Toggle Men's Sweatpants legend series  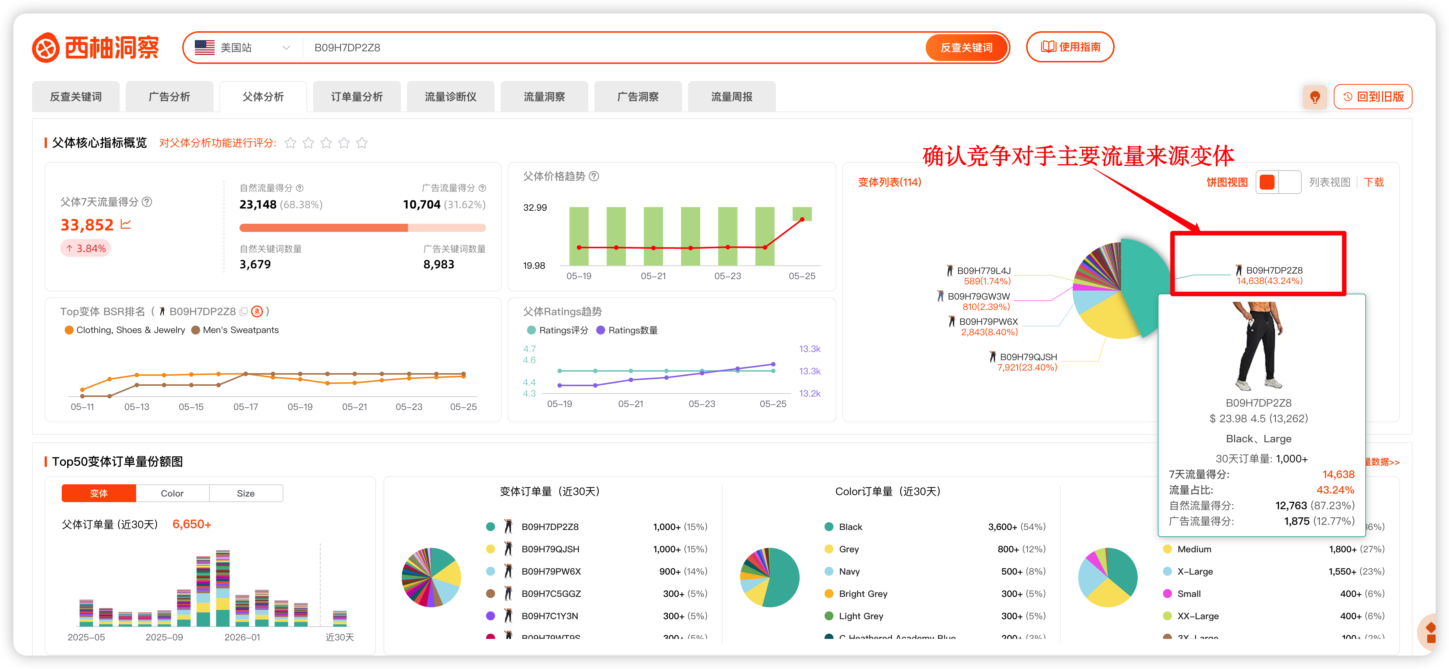(x=235, y=330)
